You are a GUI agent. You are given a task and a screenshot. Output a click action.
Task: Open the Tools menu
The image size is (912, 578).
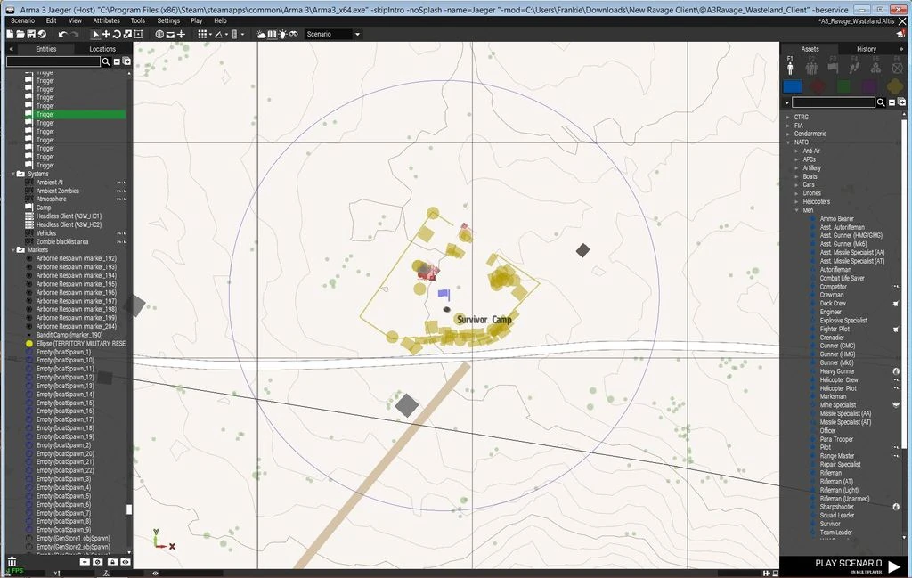tap(138, 20)
